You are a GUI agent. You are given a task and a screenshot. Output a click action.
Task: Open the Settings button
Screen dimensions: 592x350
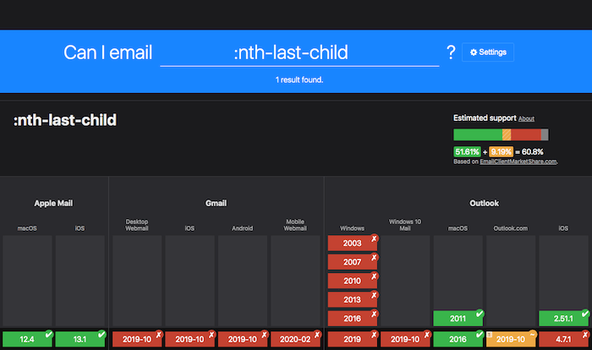point(488,52)
